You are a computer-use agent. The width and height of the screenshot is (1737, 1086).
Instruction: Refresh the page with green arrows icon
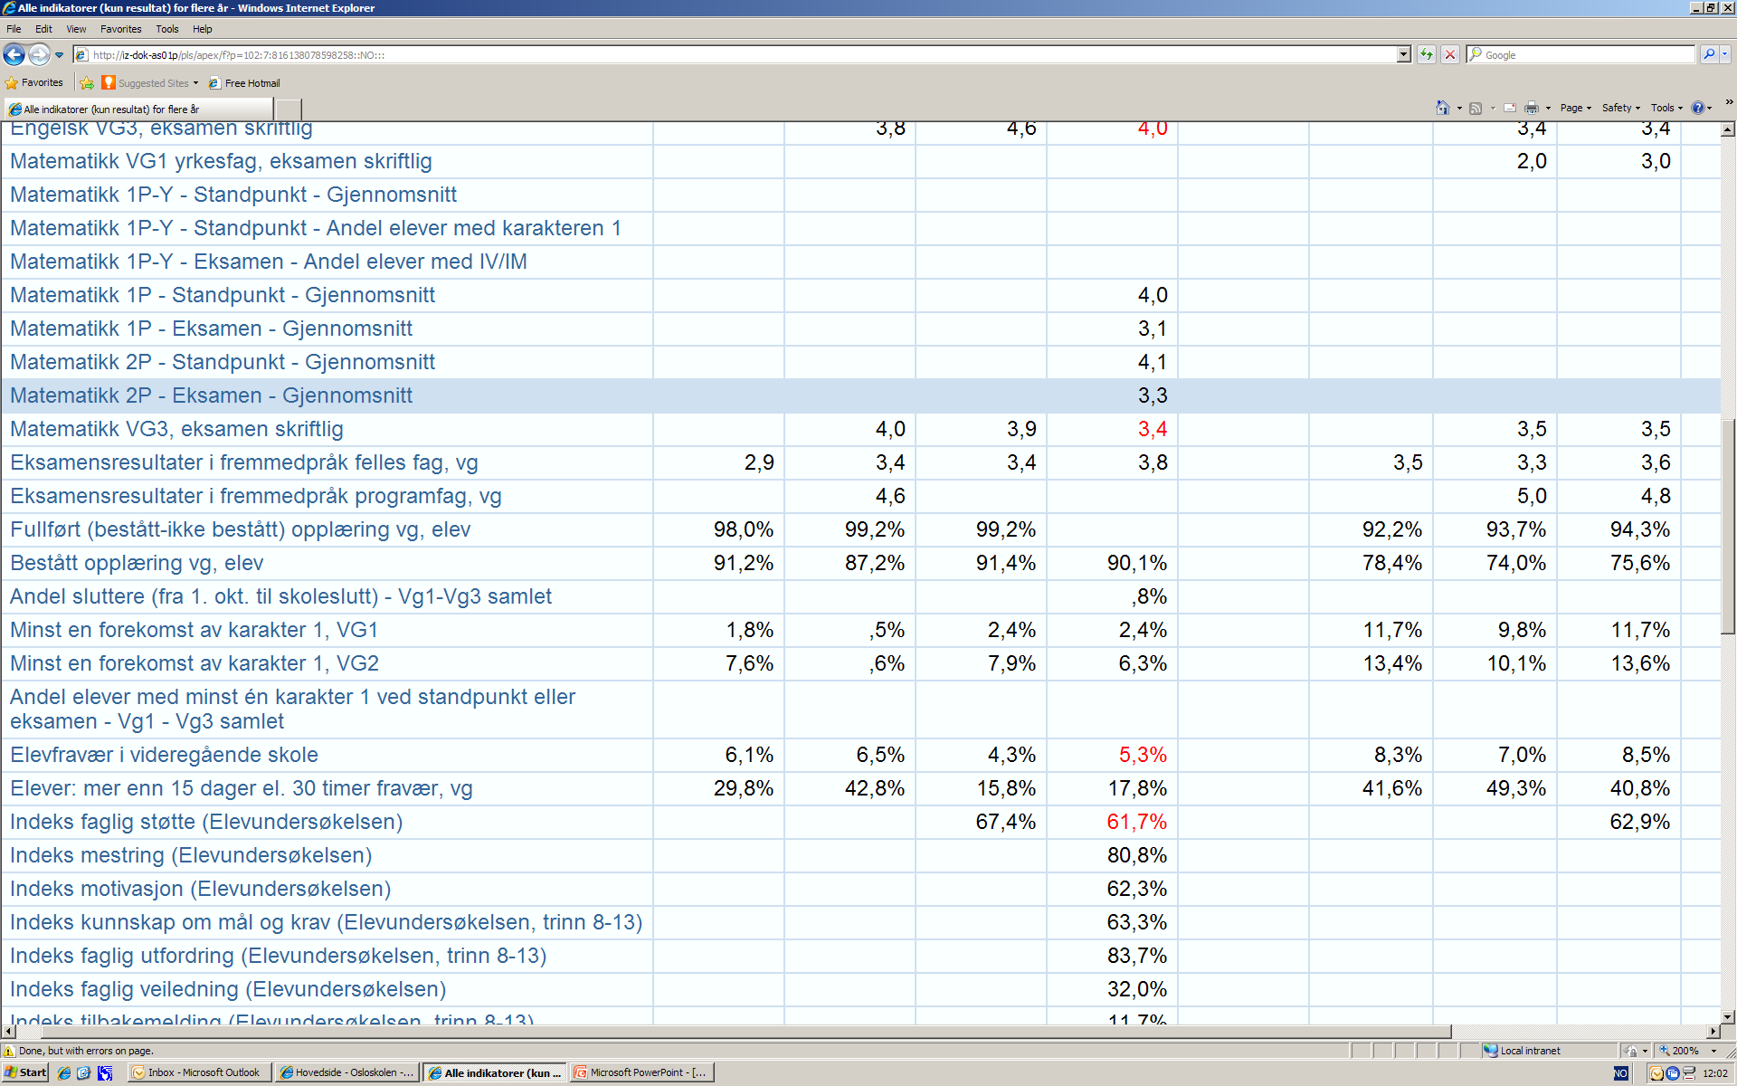[1427, 55]
